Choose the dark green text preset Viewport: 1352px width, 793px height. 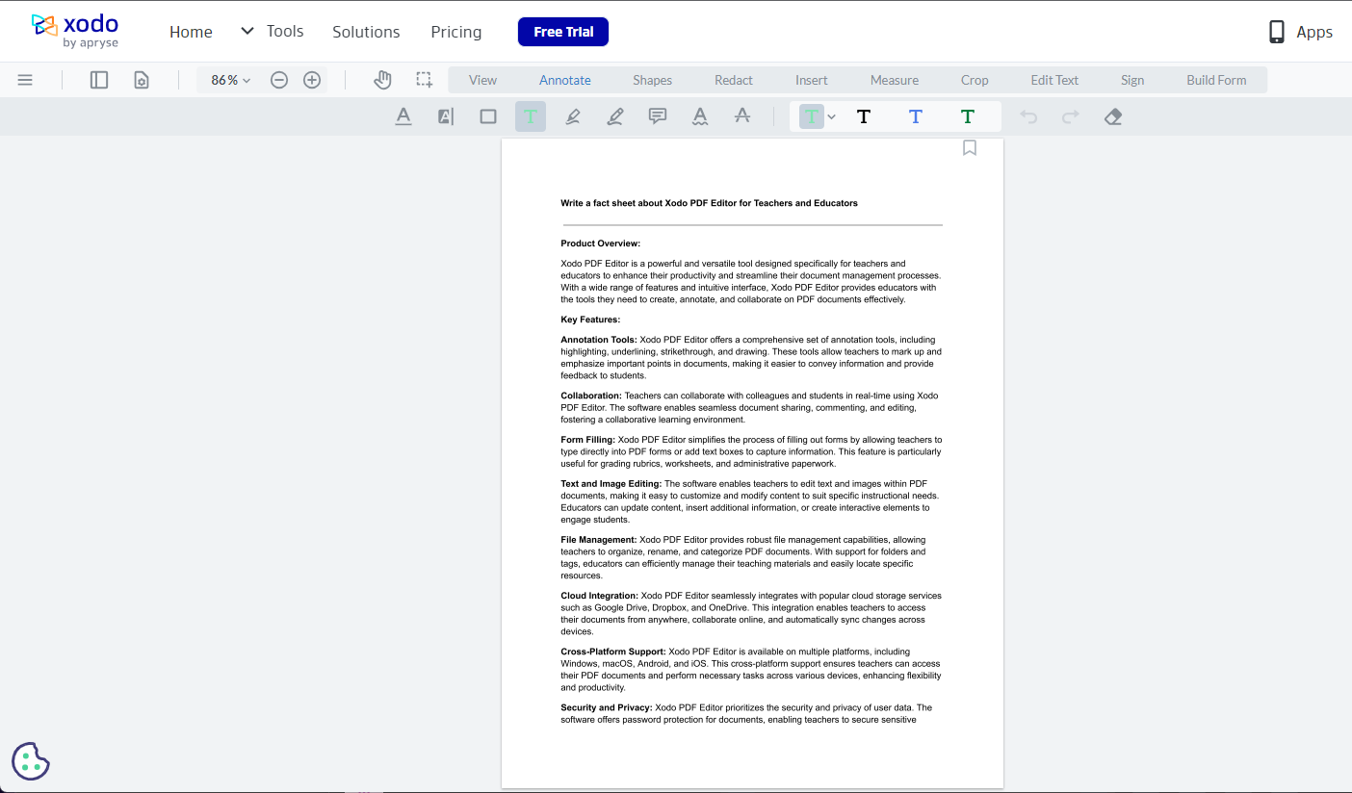(968, 116)
